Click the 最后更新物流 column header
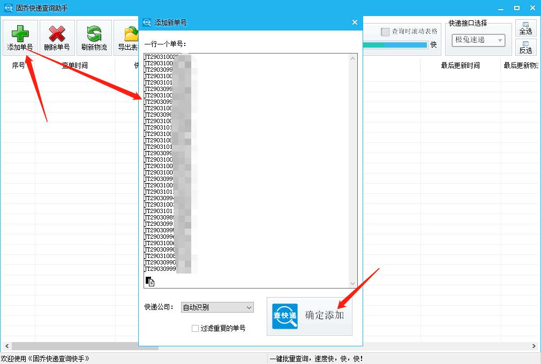This screenshot has height=364, width=541. 521,65
